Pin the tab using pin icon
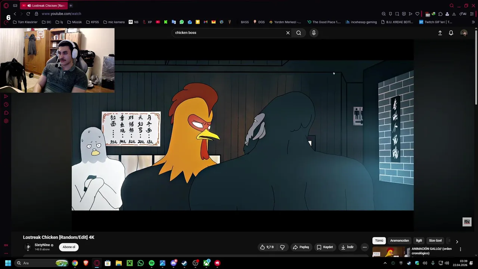Image resolution: width=478 pixels, height=269 pixels. pos(390,14)
